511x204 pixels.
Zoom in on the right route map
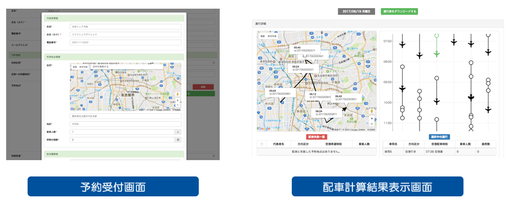click(371, 118)
